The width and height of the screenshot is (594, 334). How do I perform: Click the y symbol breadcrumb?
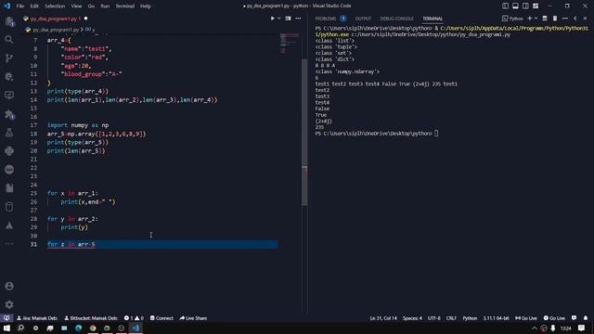(91, 30)
